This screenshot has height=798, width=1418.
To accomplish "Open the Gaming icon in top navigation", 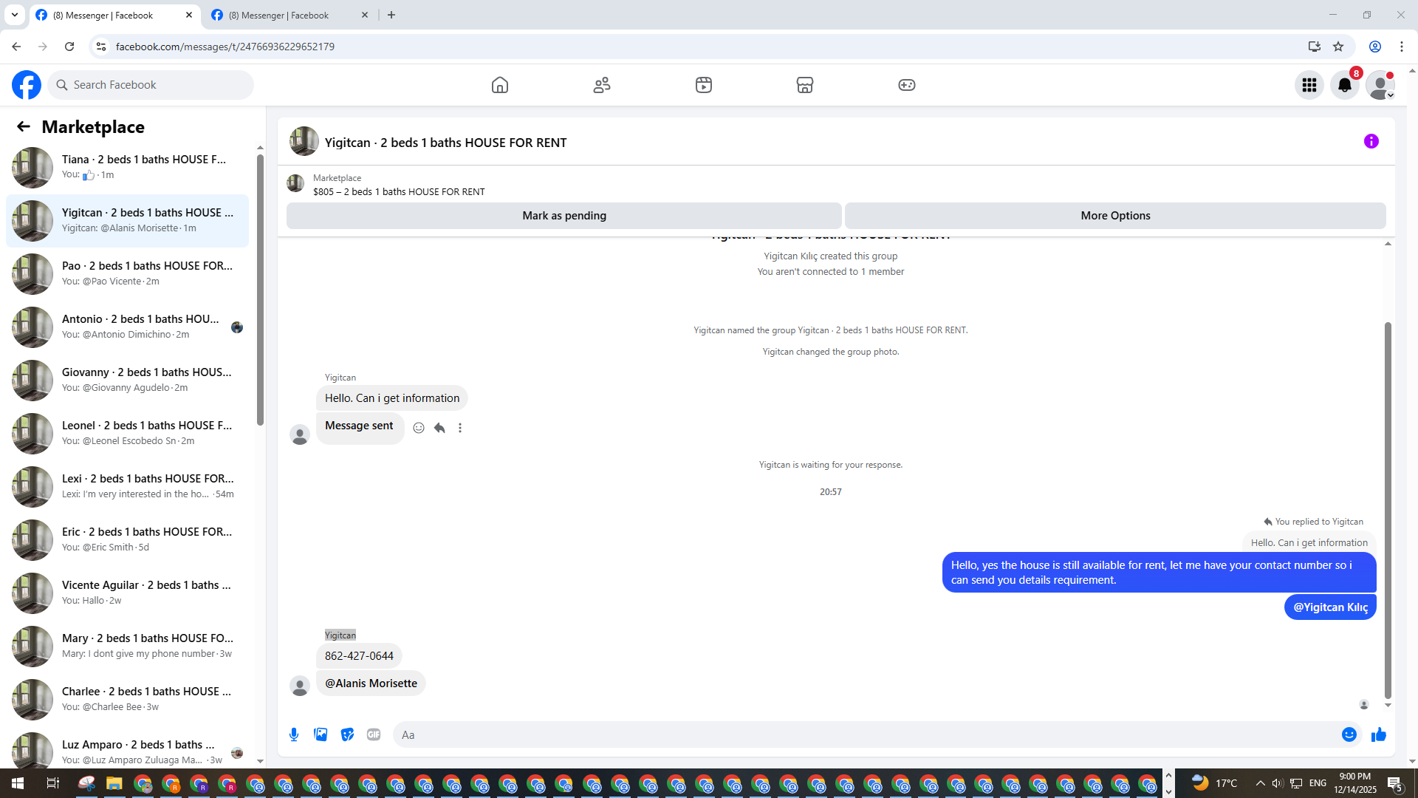I will [x=907, y=85].
